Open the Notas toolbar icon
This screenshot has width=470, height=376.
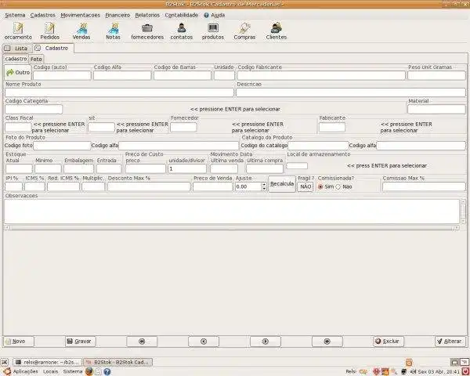(x=113, y=31)
